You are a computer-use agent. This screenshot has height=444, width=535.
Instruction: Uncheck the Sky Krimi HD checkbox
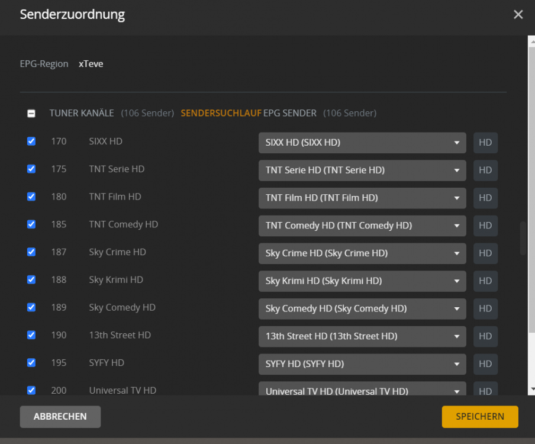(31, 279)
